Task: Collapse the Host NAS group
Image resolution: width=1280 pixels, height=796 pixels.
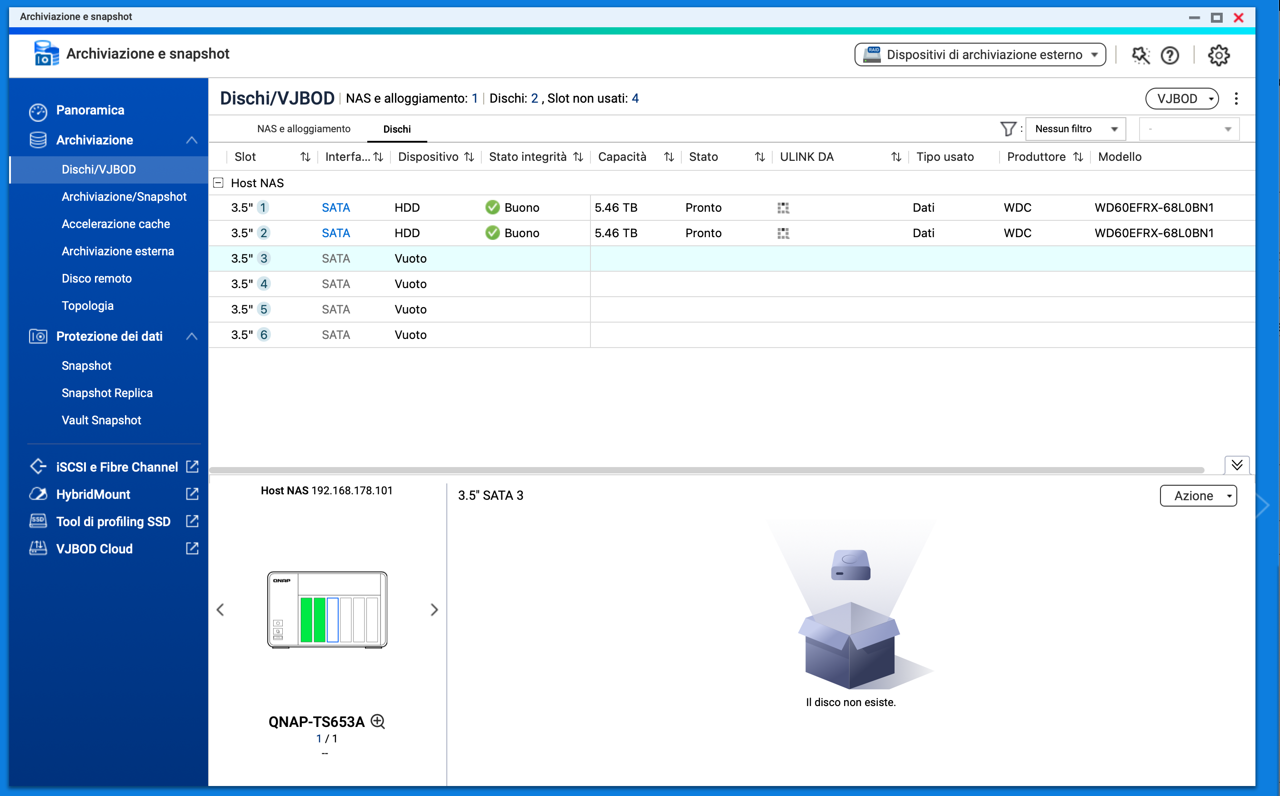Action: coord(219,183)
